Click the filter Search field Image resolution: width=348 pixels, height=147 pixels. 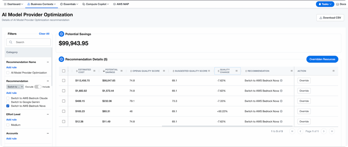pos(28,42)
